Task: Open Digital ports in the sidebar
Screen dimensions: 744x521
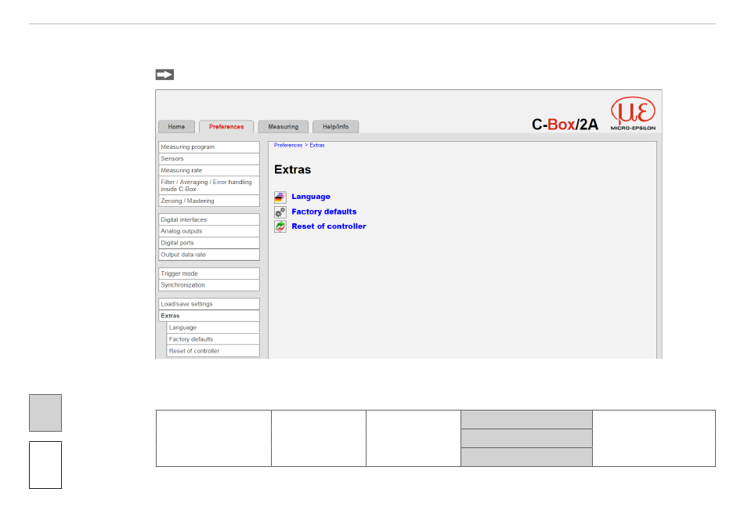Action: click(x=209, y=243)
